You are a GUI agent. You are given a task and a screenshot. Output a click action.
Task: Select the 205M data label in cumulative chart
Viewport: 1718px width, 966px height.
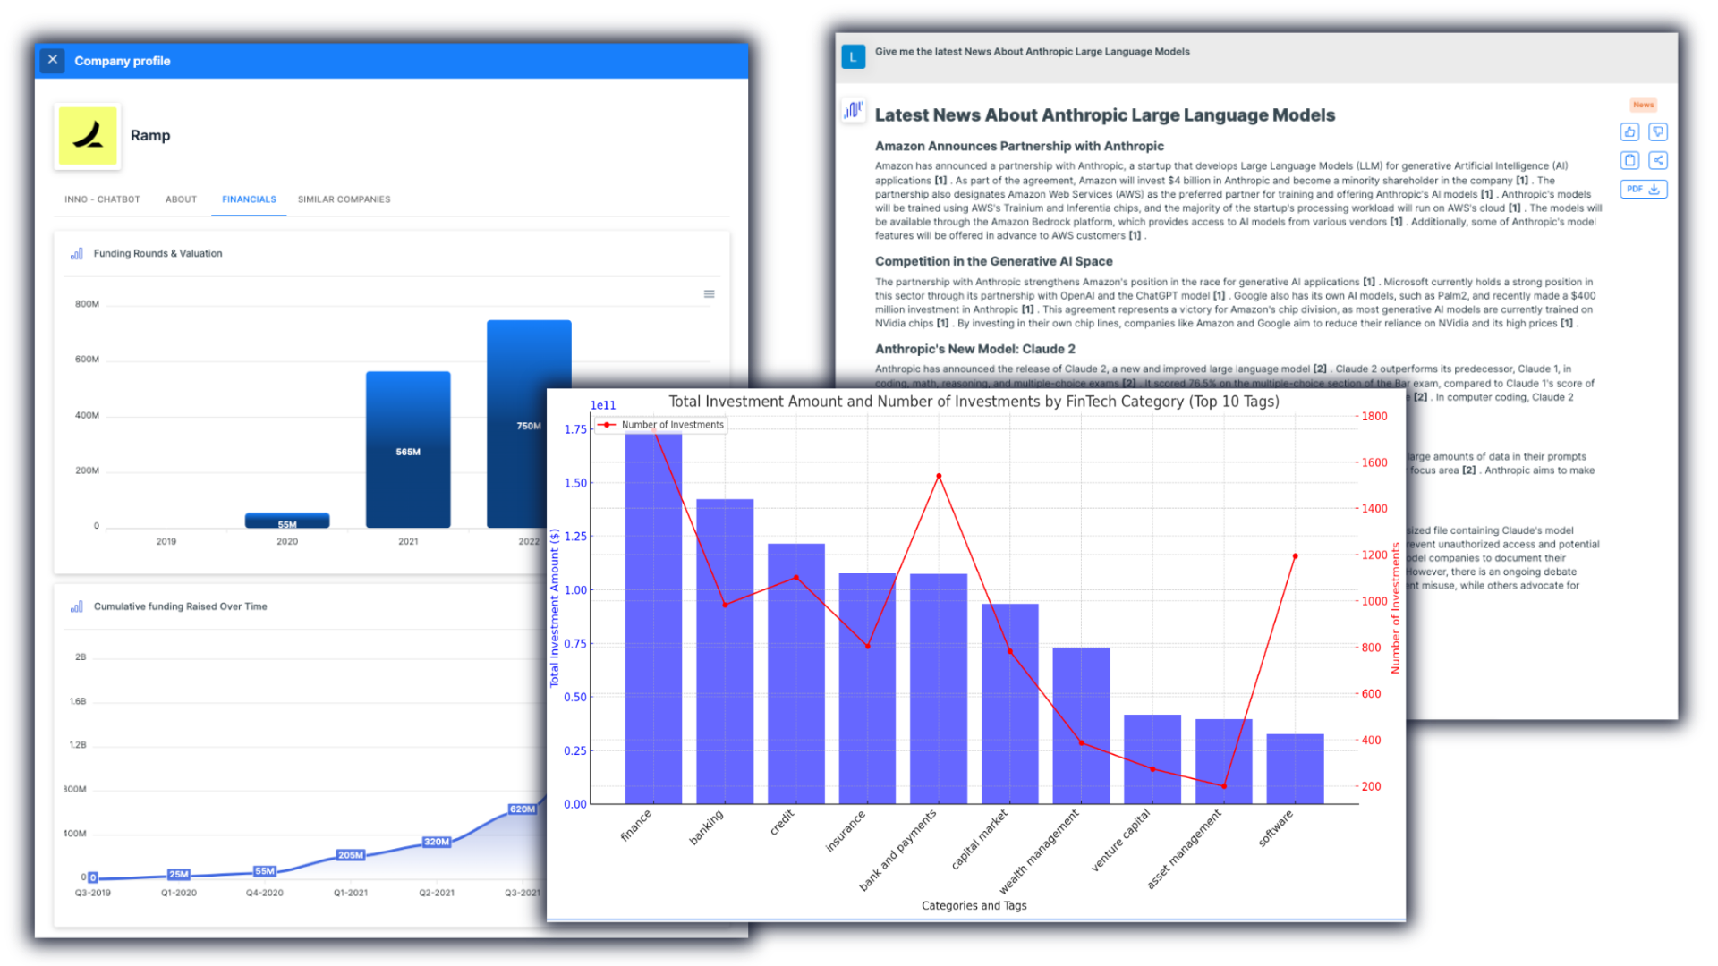coord(351,855)
